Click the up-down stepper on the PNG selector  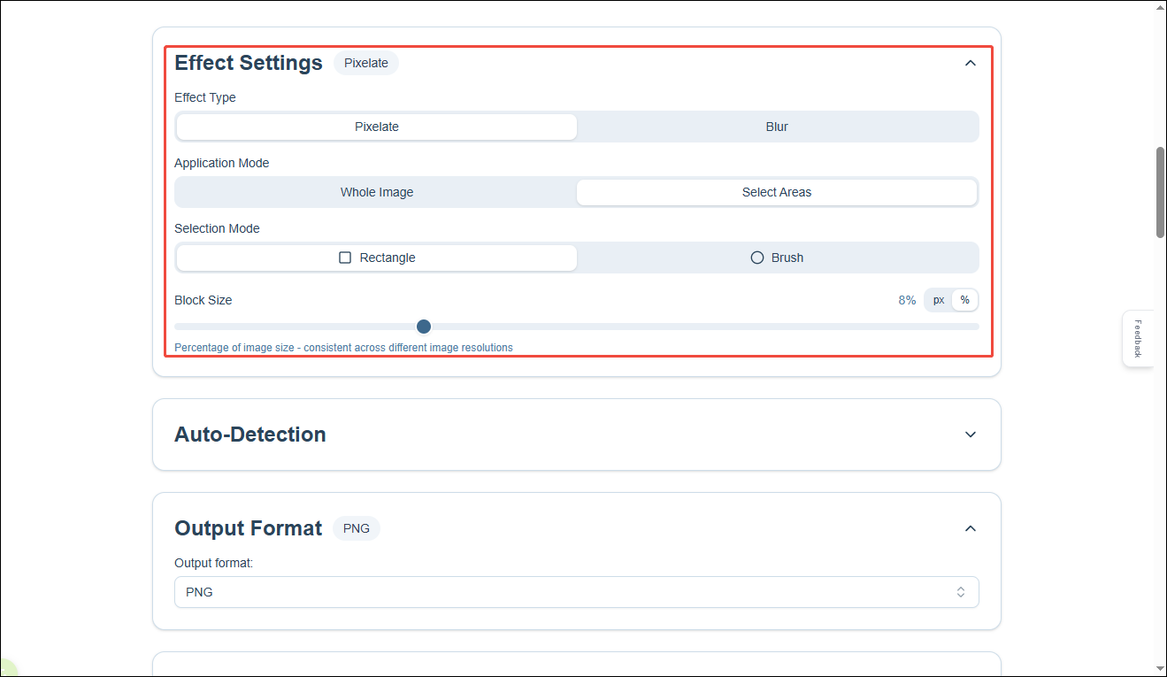tap(960, 592)
